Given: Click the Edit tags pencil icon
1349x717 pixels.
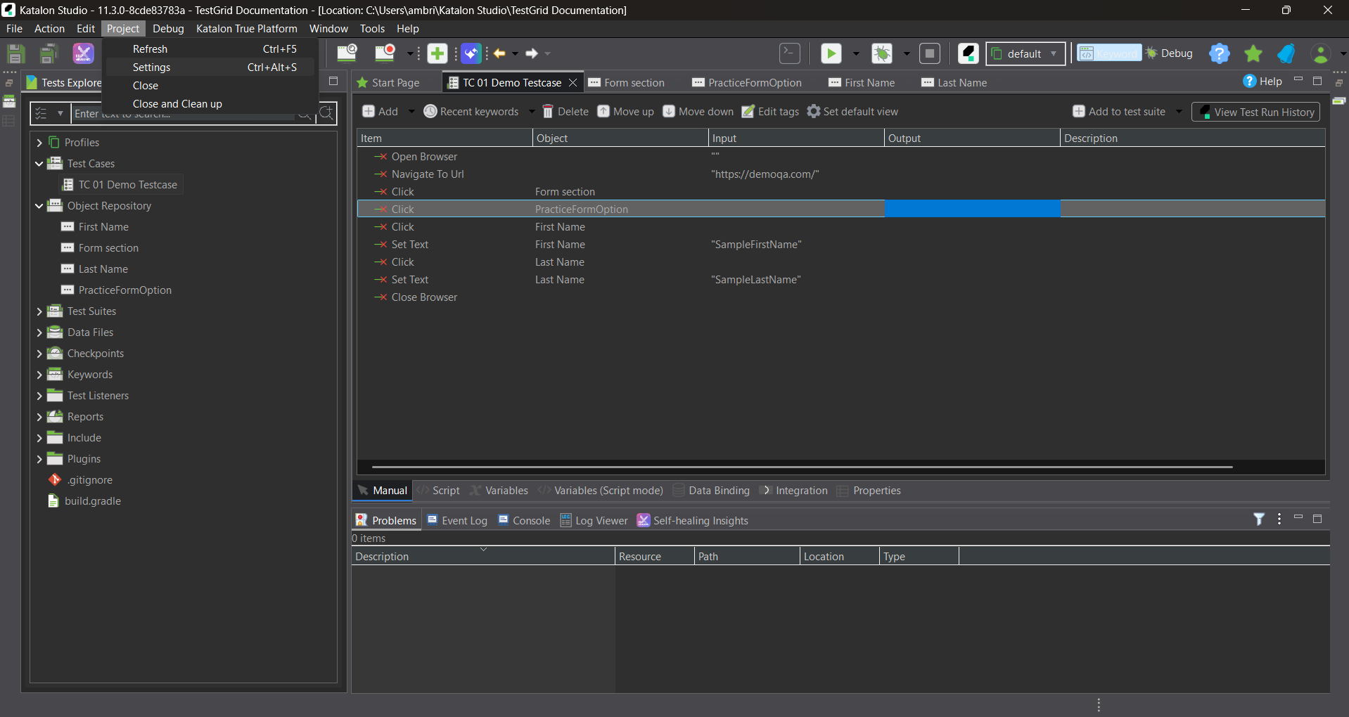Looking at the screenshot, I should pos(748,112).
